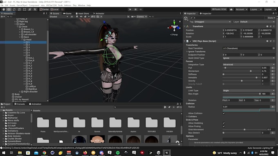Open the VRChat SDK menu
Screen dimensions: 278x156
point(52,5)
